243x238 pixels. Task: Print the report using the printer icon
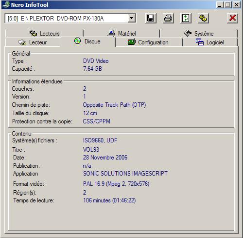tap(168, 18)
